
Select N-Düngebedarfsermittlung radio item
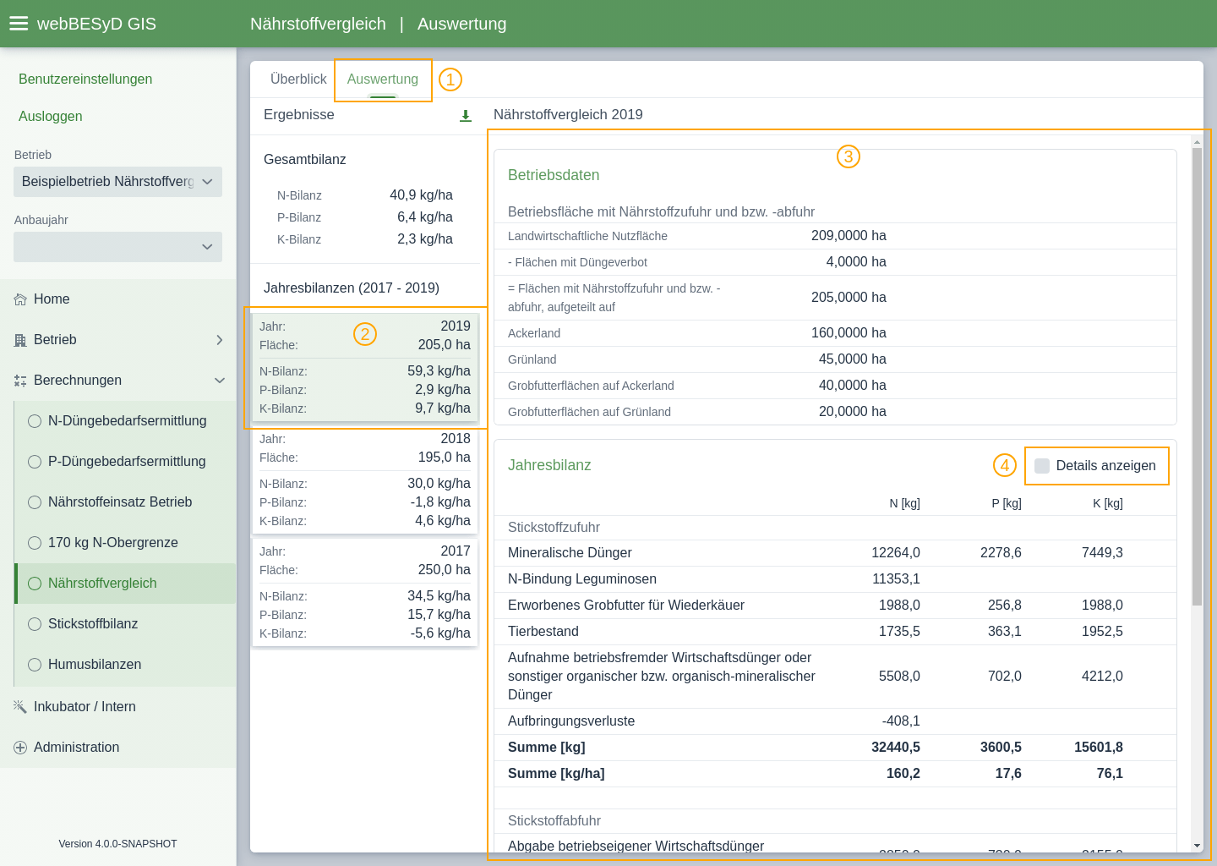pos(125,421)
